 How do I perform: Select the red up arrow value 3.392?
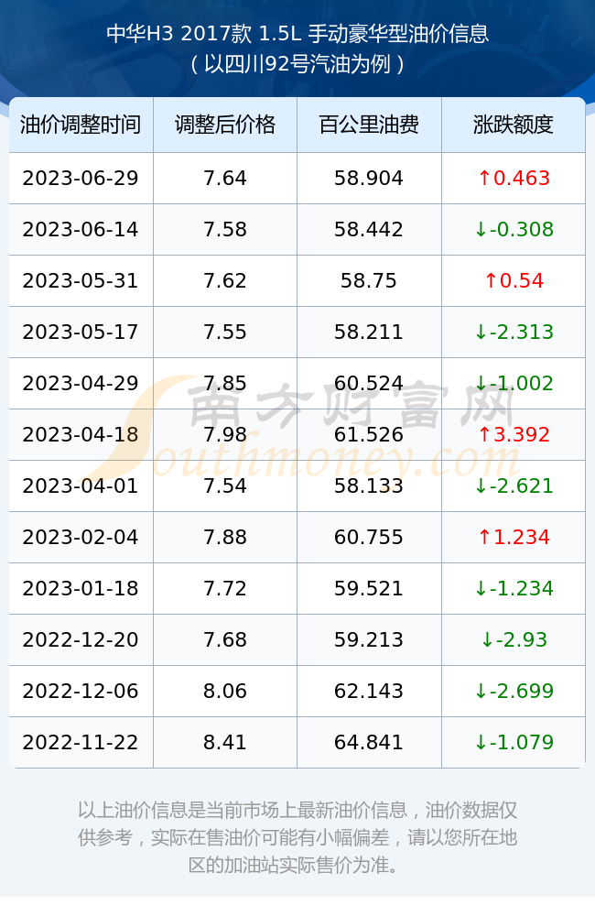pos(514,434)
